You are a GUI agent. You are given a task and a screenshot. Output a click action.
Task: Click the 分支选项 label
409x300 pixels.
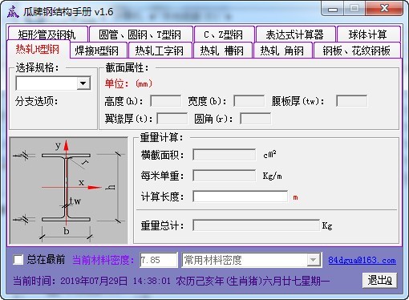(x=36, y=101)
